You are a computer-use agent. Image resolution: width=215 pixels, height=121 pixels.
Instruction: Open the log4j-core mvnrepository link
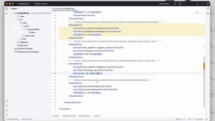point(115,41)
